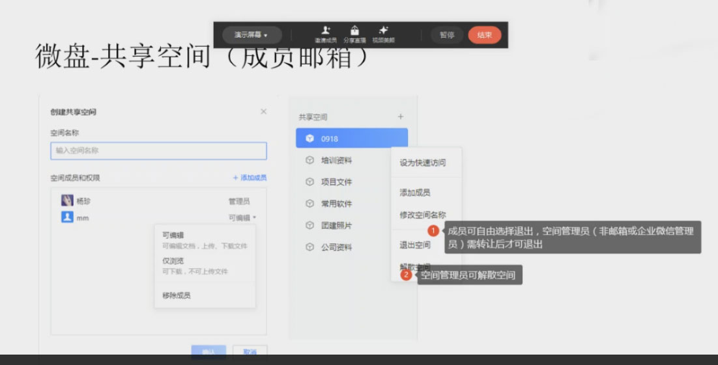Image resolution: width=718 pixels, height=365 pixels.
Task: Focus the 输入空间名称 text field
Action: (158, 151)
